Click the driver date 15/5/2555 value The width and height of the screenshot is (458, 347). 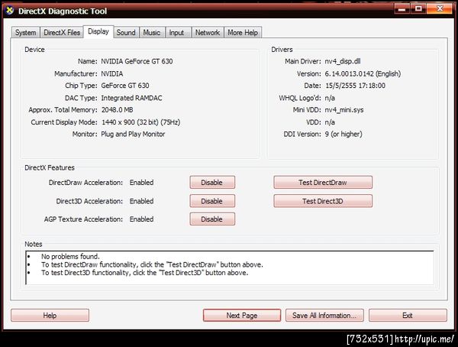[355, 86]
